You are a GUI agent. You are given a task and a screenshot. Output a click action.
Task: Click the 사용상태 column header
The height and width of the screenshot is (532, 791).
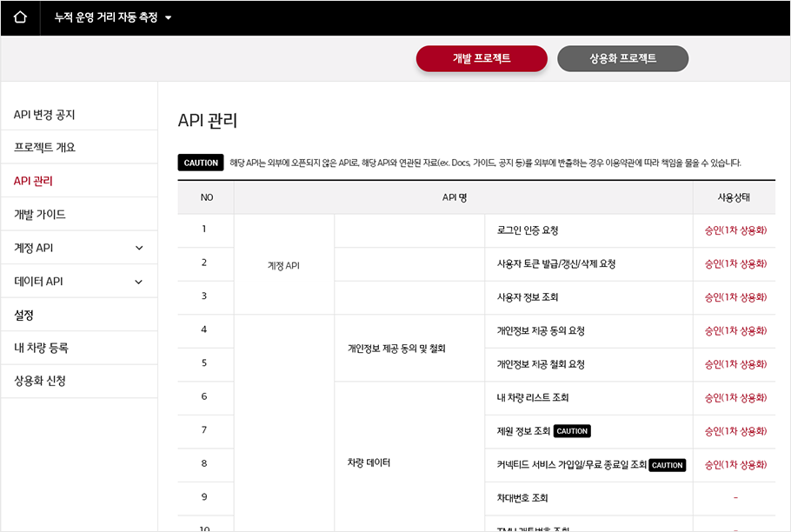[734, 197]
